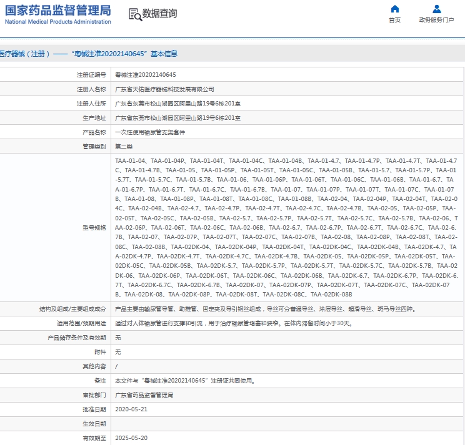Click the 产品储存条件及有效期 label

click(77, 338)
